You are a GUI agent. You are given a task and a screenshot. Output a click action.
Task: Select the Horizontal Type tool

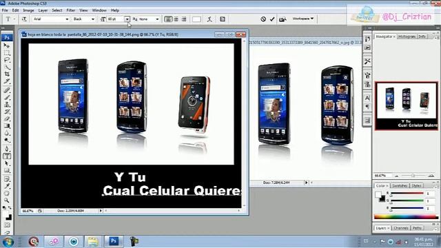pos(7,156)
